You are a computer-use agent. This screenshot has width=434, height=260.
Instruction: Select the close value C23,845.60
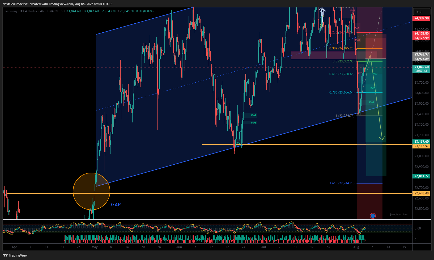[x=126, y=11]
